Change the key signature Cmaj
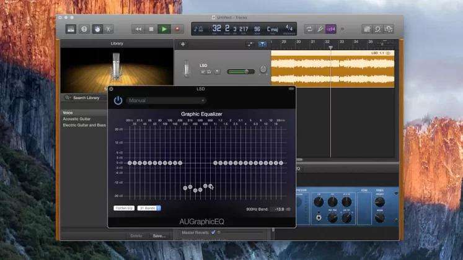Image resolution: width=463 pixels, height=260 pixels. click(x=272, y=29)
